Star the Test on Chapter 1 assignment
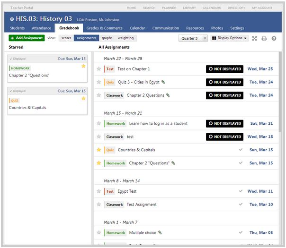286x248 pixels. 99,69
